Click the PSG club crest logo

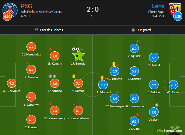pos(10,10)
